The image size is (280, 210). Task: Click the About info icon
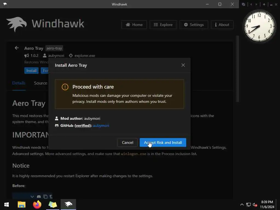(216, 25)
